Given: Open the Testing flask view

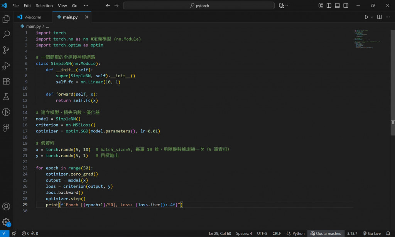Looking at the screenshot, I should (x=6, y=96).
